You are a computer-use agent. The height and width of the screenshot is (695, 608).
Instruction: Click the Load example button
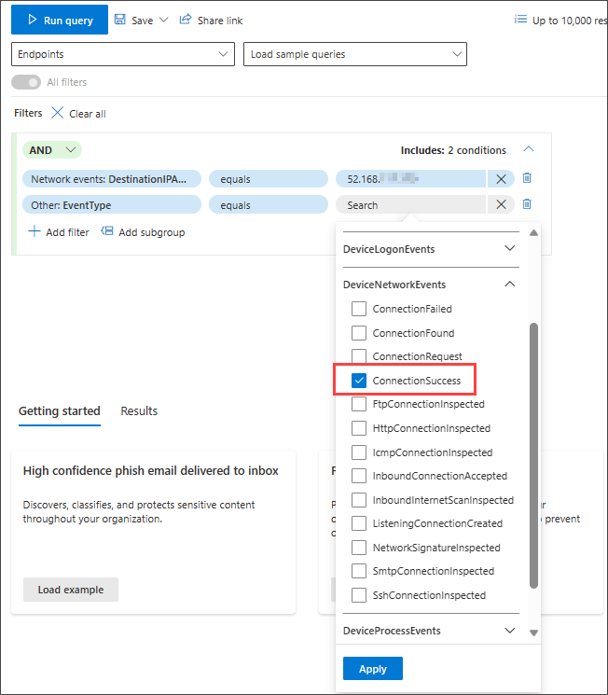[x=71, y=590]
